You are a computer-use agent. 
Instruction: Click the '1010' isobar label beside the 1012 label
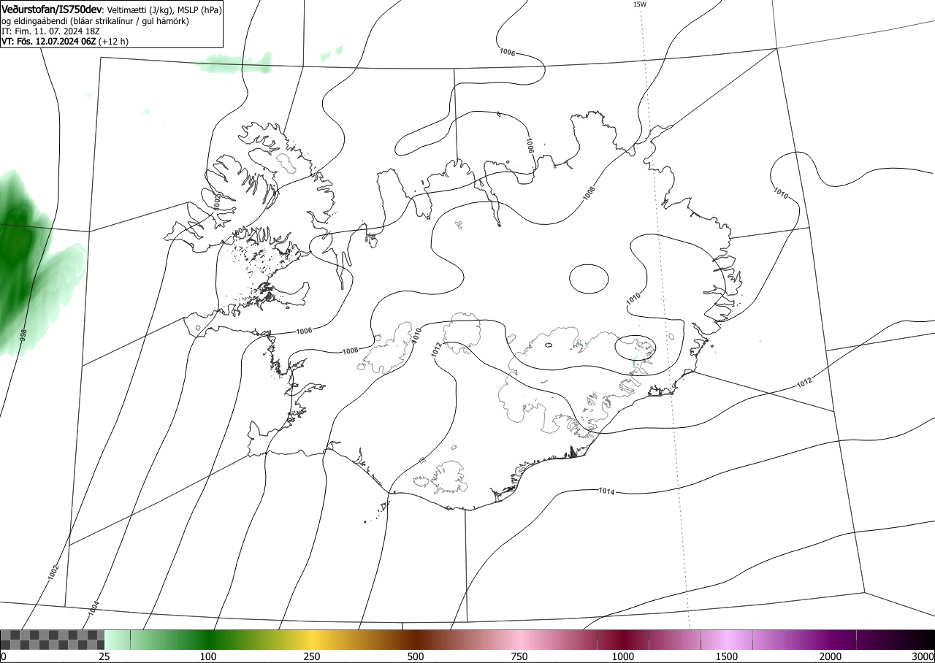(417, 336)
